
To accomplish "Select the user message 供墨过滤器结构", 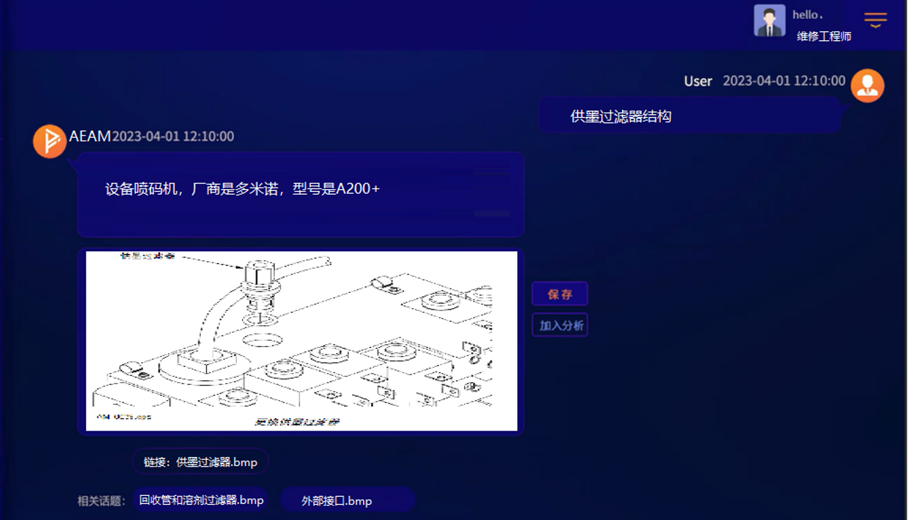I will pos(621,116).
